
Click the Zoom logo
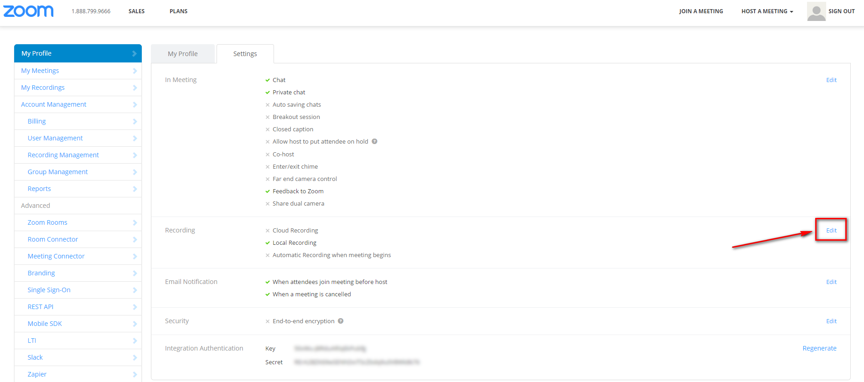tap(28, 11)
